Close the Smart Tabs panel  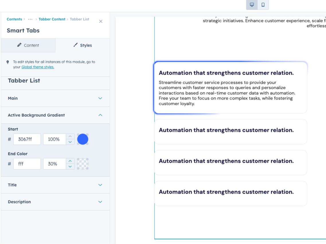[101, 21]
